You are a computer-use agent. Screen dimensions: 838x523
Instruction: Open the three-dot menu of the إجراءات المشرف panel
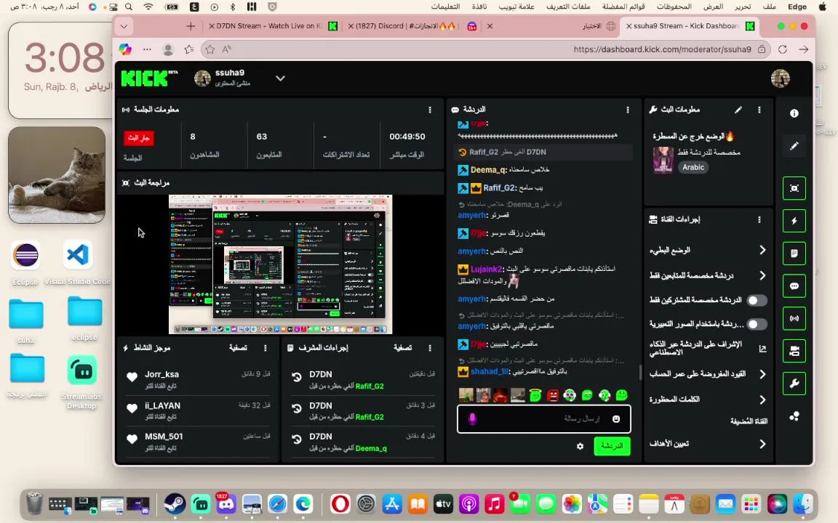[x=430, y=348]
